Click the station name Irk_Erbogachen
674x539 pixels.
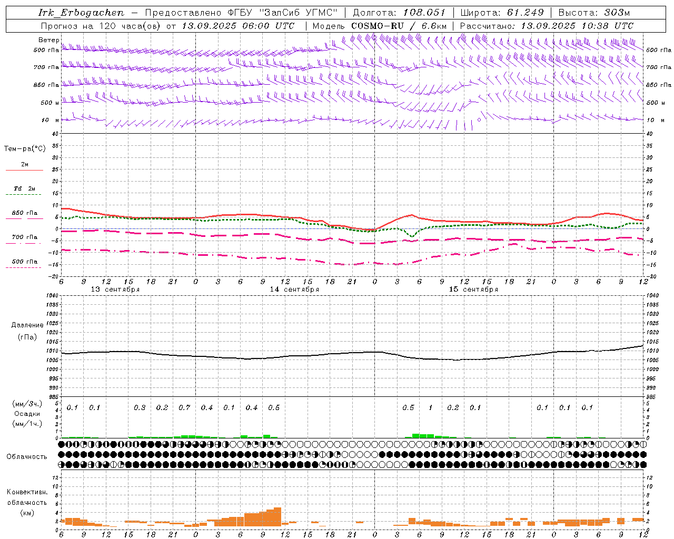(82, 13)
